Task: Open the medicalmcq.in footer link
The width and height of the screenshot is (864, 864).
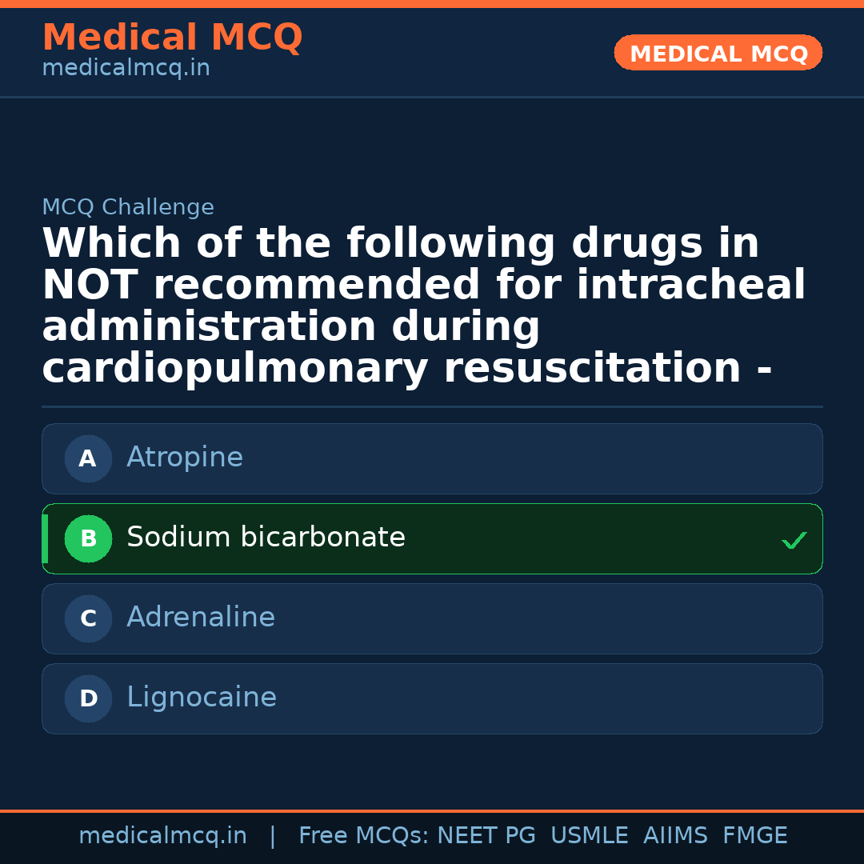Action: (162, 836)
